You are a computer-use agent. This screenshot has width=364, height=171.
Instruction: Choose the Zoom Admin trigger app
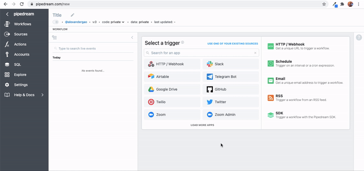[231, 115]
